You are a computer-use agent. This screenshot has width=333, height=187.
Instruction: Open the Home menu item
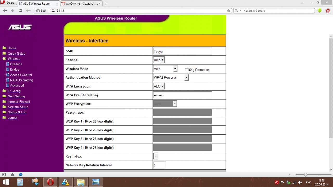click(12, 48)
